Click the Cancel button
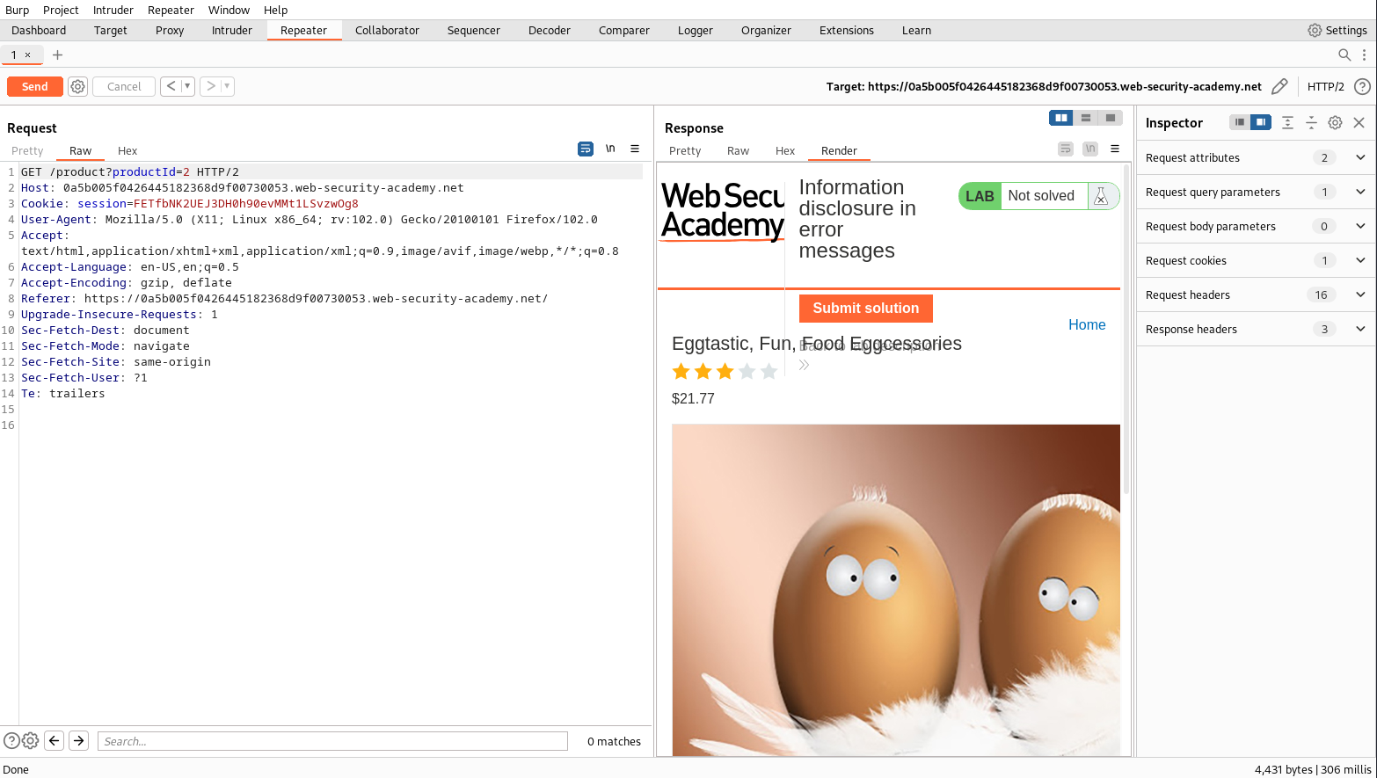Viewport: 1377px width, 778px height. [x=124, y=86]
